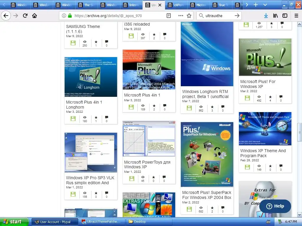Image resolution: width=302 pixels, height=226 pixels.
Task: Click the search magnifier icon
Action: (201, 16)
